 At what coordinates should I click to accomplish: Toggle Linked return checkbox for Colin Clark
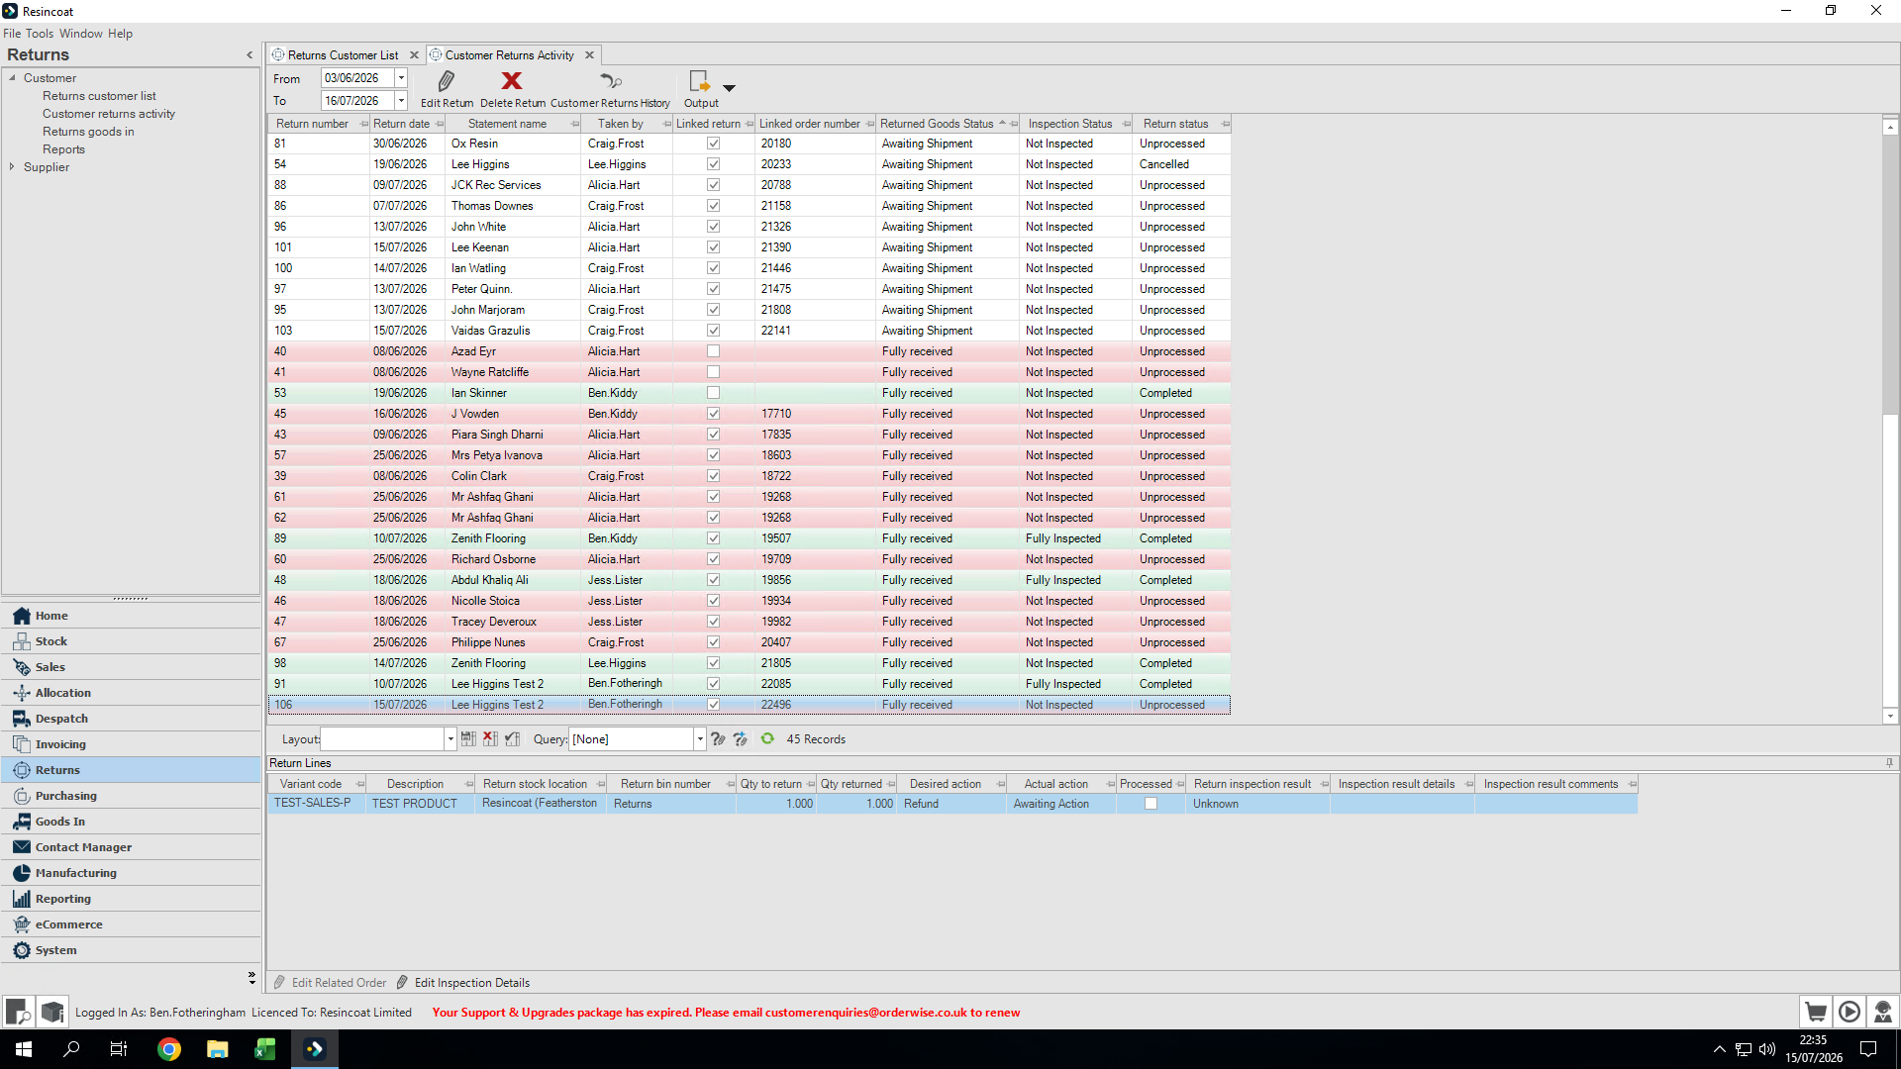(x=713, y=476)
